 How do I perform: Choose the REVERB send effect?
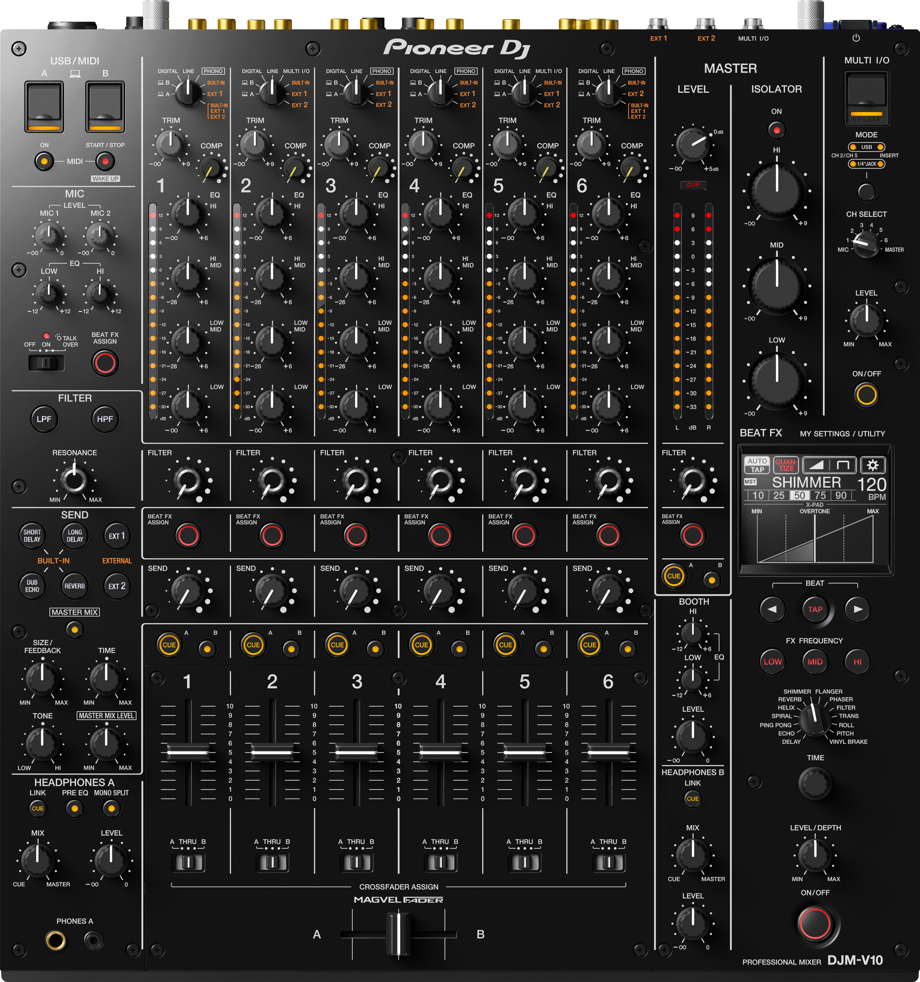[75, 586]
